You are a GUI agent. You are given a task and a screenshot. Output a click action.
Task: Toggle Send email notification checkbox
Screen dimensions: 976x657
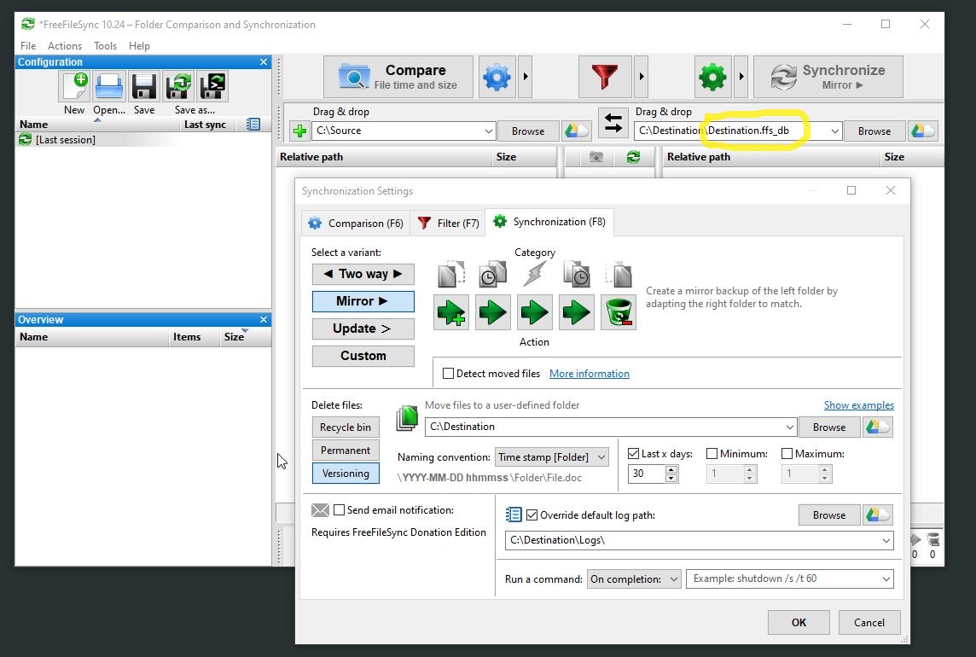click(340, 510)
